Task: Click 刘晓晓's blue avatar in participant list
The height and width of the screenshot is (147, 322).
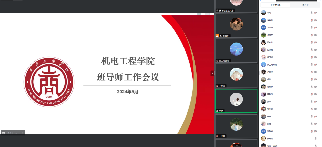Action: tap(263, 28)
